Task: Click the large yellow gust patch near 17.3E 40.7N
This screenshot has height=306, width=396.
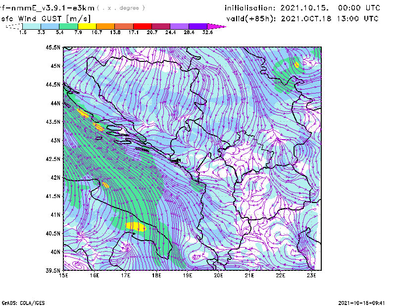Action: coord(136,227)
